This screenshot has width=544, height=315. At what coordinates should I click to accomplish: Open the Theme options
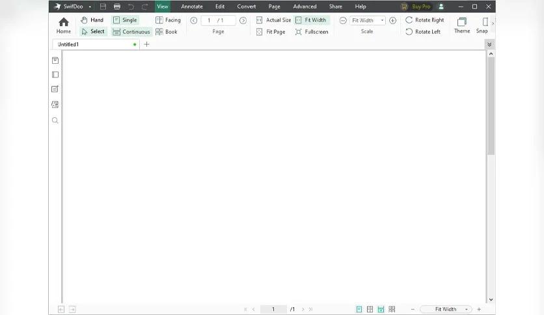(x=462, y=25)
